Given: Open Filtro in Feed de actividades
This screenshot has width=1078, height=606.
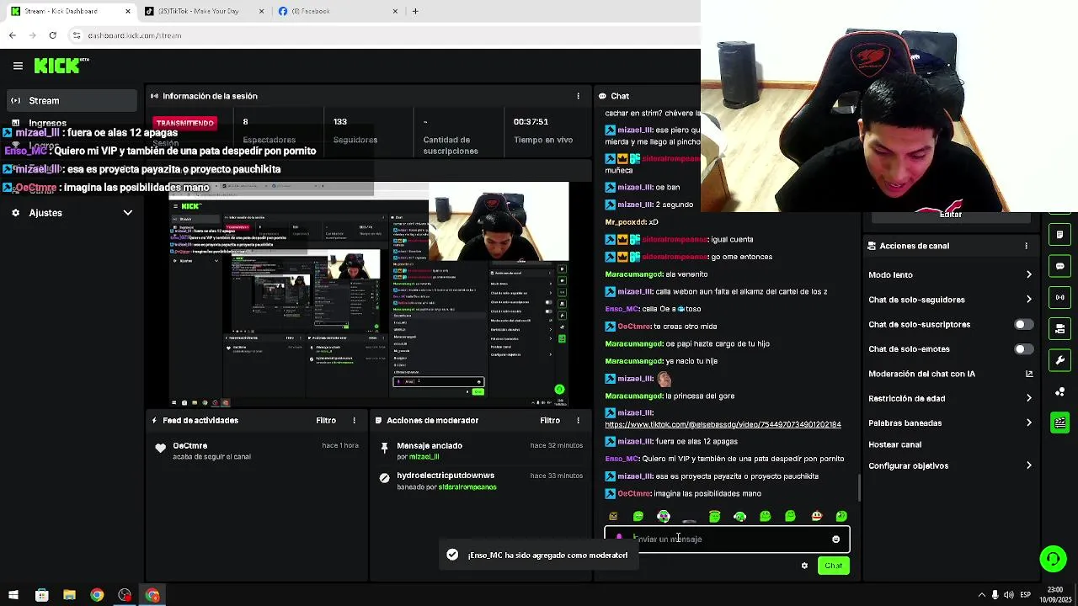Looking at the screenshot, I should tap(326, 420).
